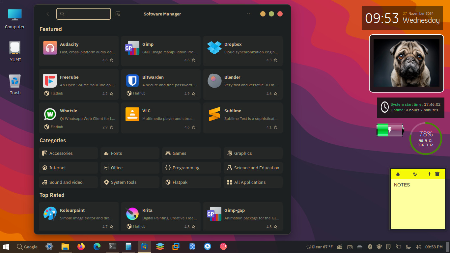Open the System tools category
Image resolution: width=450 pixels, height=253 pixels.
pos(130,182)
